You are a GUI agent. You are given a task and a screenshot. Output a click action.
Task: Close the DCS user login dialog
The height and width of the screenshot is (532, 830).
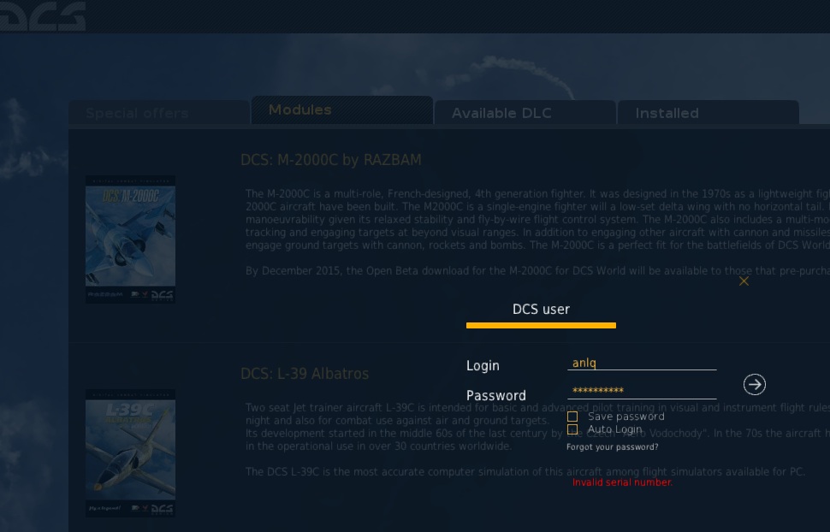point(744,281)
